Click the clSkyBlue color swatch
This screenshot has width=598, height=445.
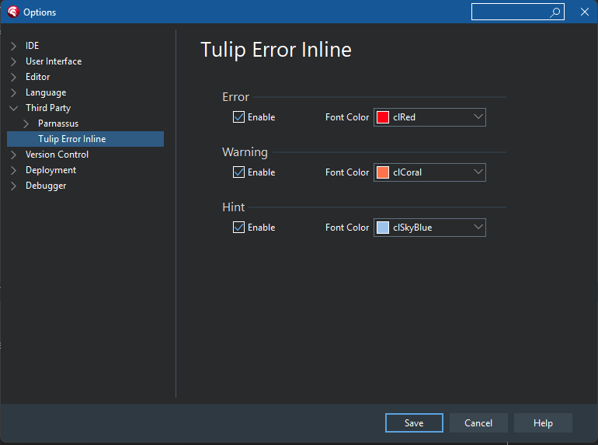pyautogui.click(x=383, y=228)
